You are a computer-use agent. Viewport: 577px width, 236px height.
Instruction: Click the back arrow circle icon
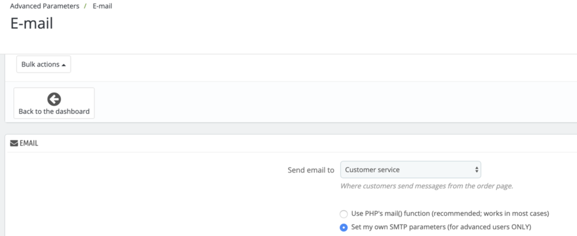(54, 99)
